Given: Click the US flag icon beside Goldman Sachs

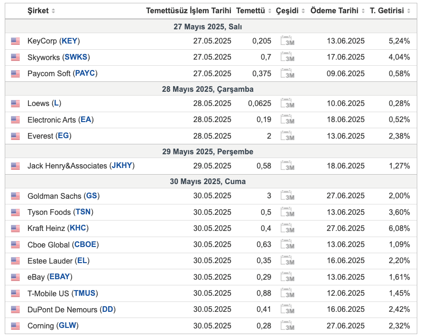Looking at the screenshot, I should point(15,196).
